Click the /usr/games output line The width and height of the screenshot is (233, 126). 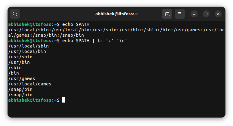tap(22, 78)
